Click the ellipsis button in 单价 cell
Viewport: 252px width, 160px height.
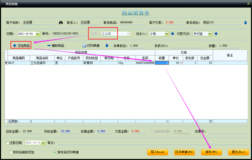click(181, 63)
